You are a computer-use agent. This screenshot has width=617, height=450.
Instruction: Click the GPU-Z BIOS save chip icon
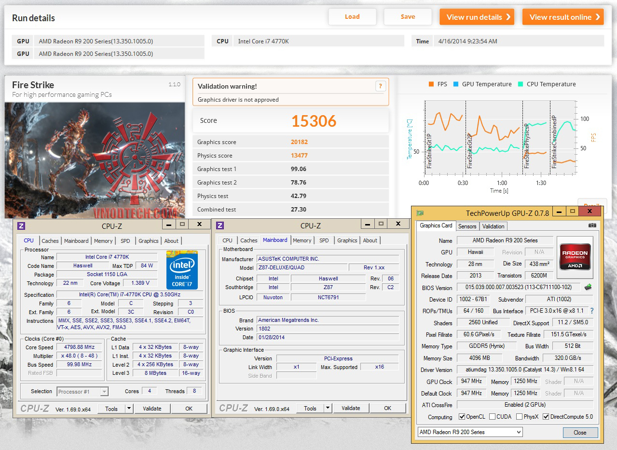(588, 287)
